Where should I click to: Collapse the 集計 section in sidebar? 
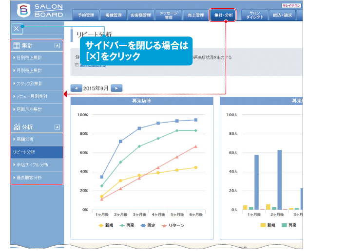[x=57, y=46]
